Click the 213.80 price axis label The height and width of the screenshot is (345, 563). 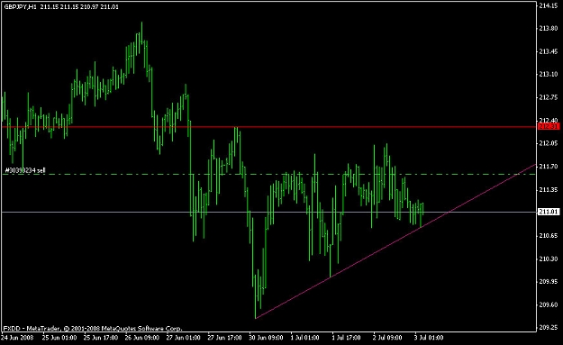click(549, 28)
